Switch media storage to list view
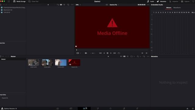The height and width of the screenshot is (110, 195). coord(64,5)
